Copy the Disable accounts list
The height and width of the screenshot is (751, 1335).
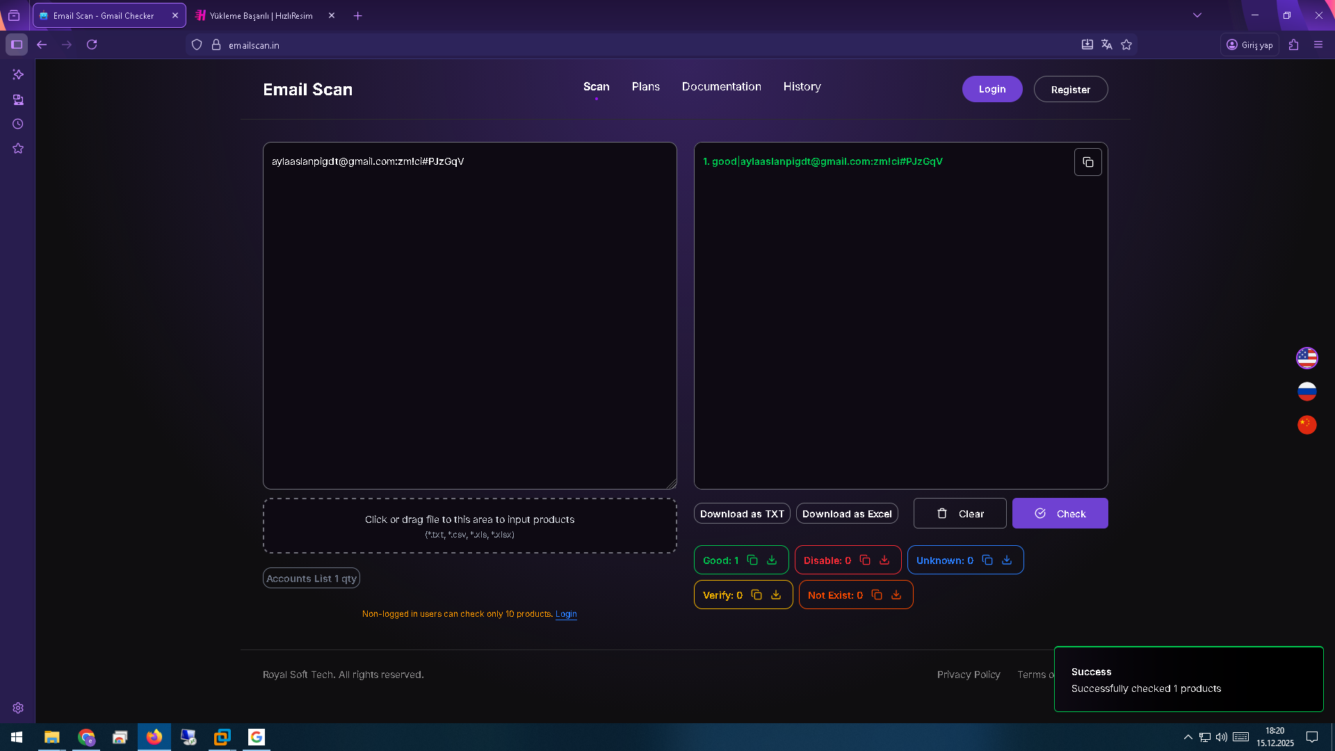coord(865,560)
